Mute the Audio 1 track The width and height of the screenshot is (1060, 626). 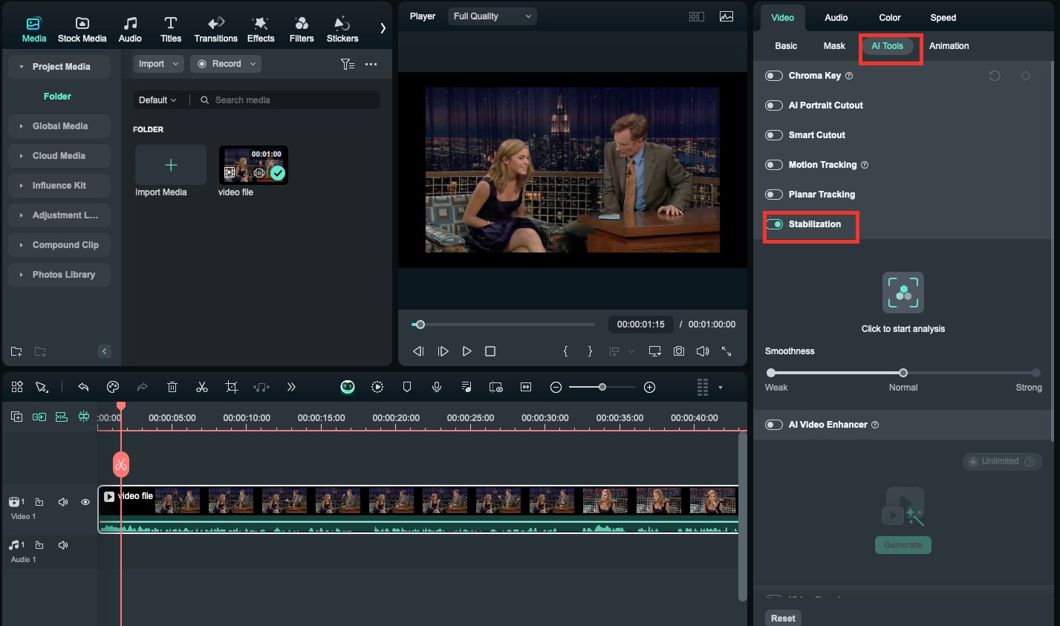pos(63,545)
